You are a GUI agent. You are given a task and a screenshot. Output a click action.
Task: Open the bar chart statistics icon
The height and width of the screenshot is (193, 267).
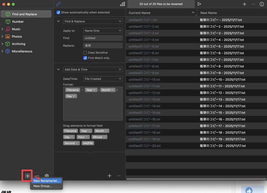coord(123,4)
